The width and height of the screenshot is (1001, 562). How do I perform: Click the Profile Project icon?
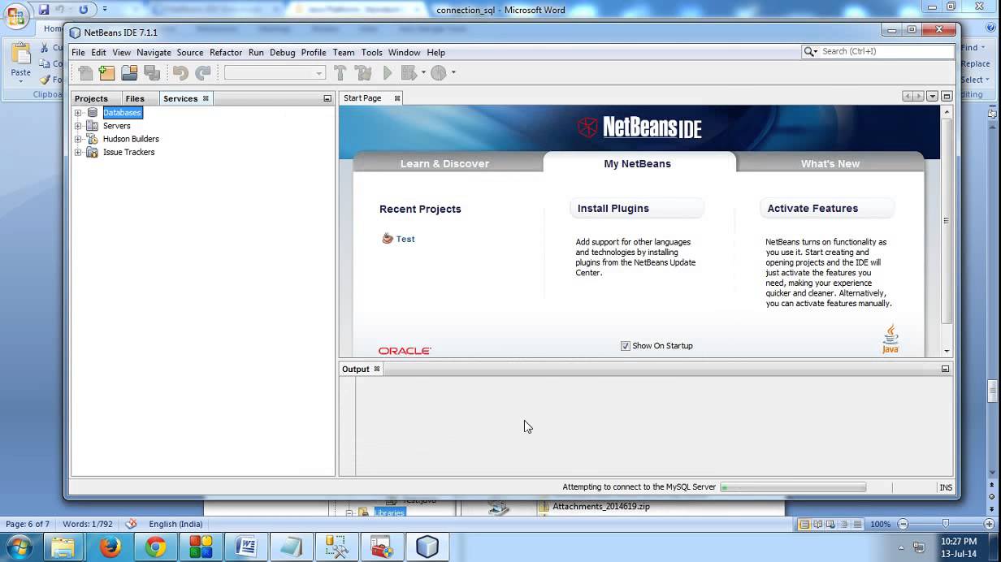coord(439,73)
